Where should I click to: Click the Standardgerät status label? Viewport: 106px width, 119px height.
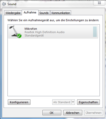(x=34, y=35)
